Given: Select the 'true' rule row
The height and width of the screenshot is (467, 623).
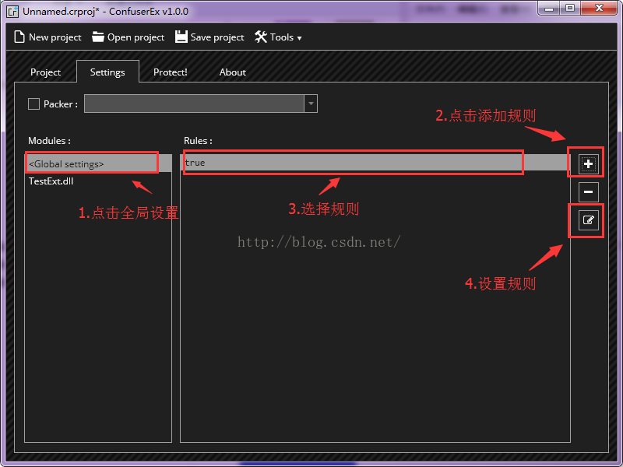Looking at the screenshot, I should [x=375, y=163].
